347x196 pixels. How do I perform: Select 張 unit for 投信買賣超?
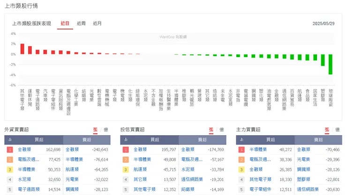point(211,130)
